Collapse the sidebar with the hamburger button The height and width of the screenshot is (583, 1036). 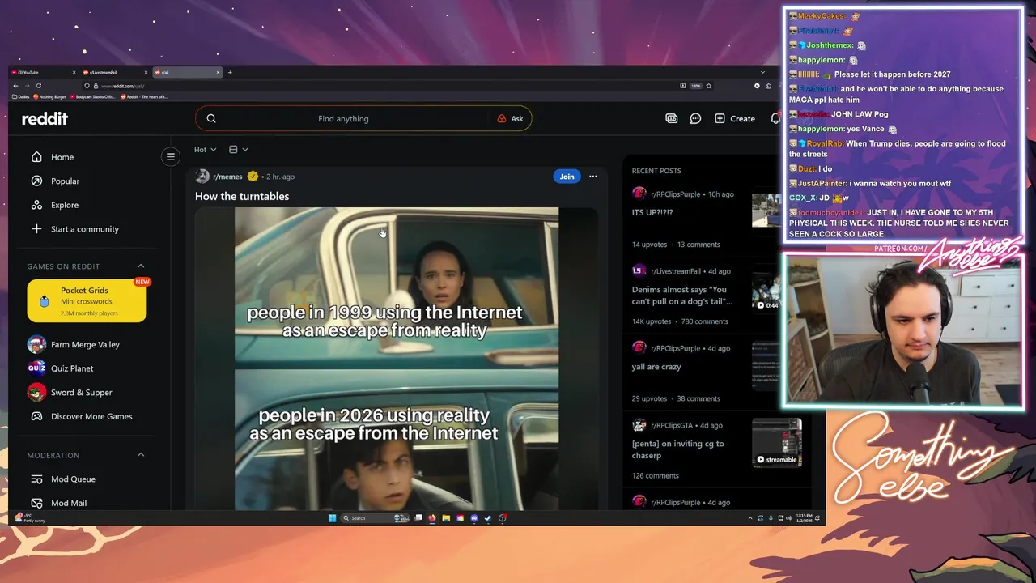point(170,157)
